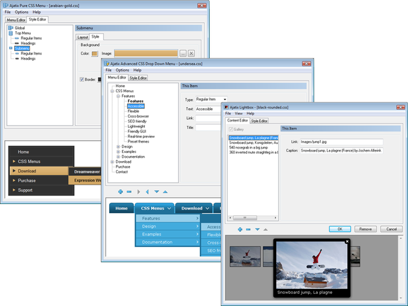408x306 pixels.
Task: Click remove image minus icon in Lightbox window
Action: pyautogui.click(x=248, y=229)
